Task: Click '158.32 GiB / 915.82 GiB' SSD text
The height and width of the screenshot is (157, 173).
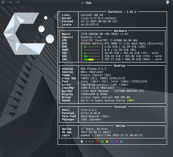Action: pyautogui.click(x=123, y=56)
